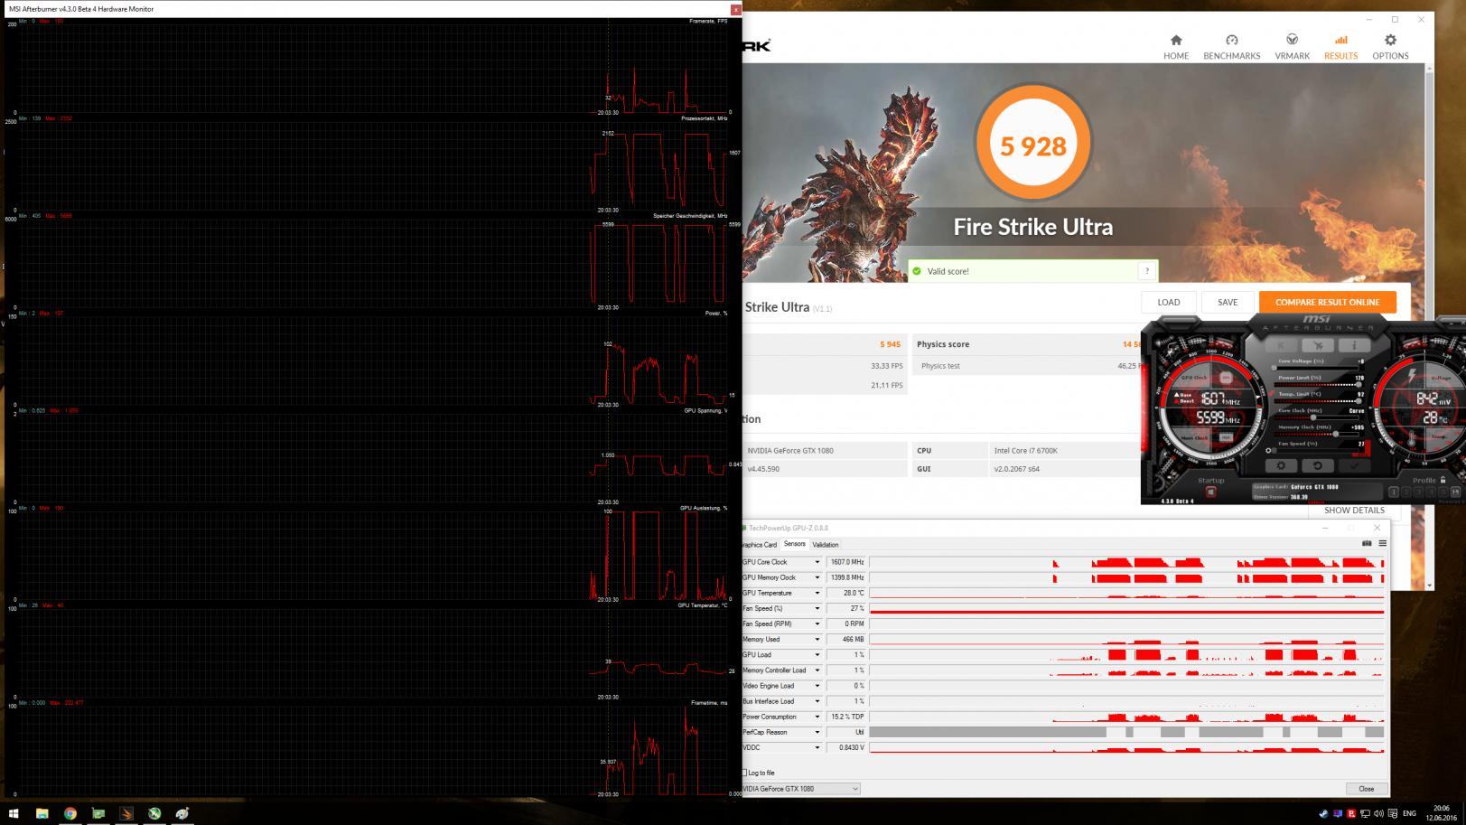Click Afterburner apply checkmark button
1466x825 pixels.
point(1355,465)
